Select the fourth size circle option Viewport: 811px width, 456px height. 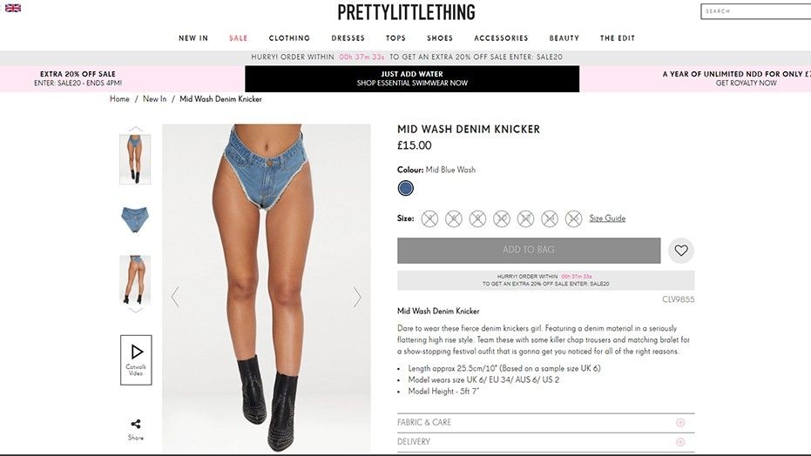[x=501, y=218]
